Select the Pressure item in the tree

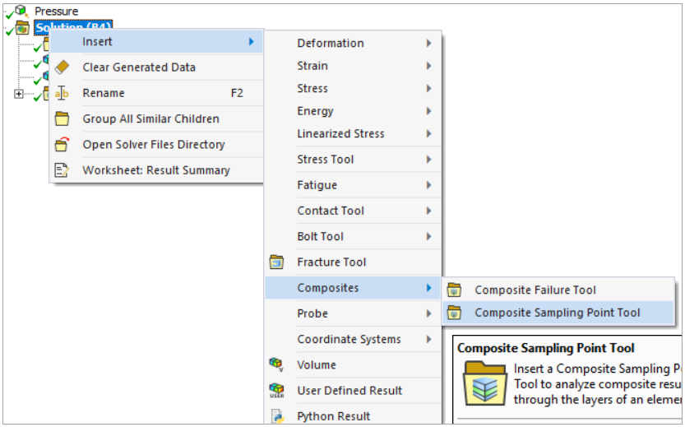(56, 11)
